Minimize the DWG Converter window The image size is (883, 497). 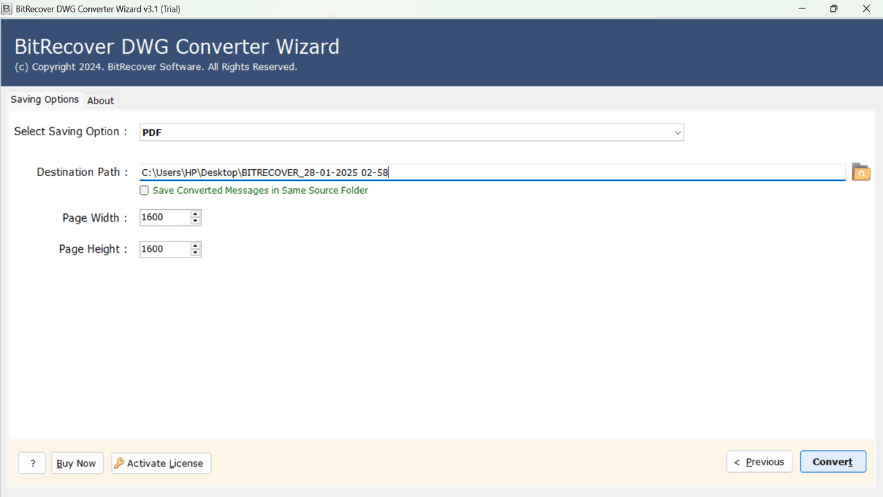point(802,9)
